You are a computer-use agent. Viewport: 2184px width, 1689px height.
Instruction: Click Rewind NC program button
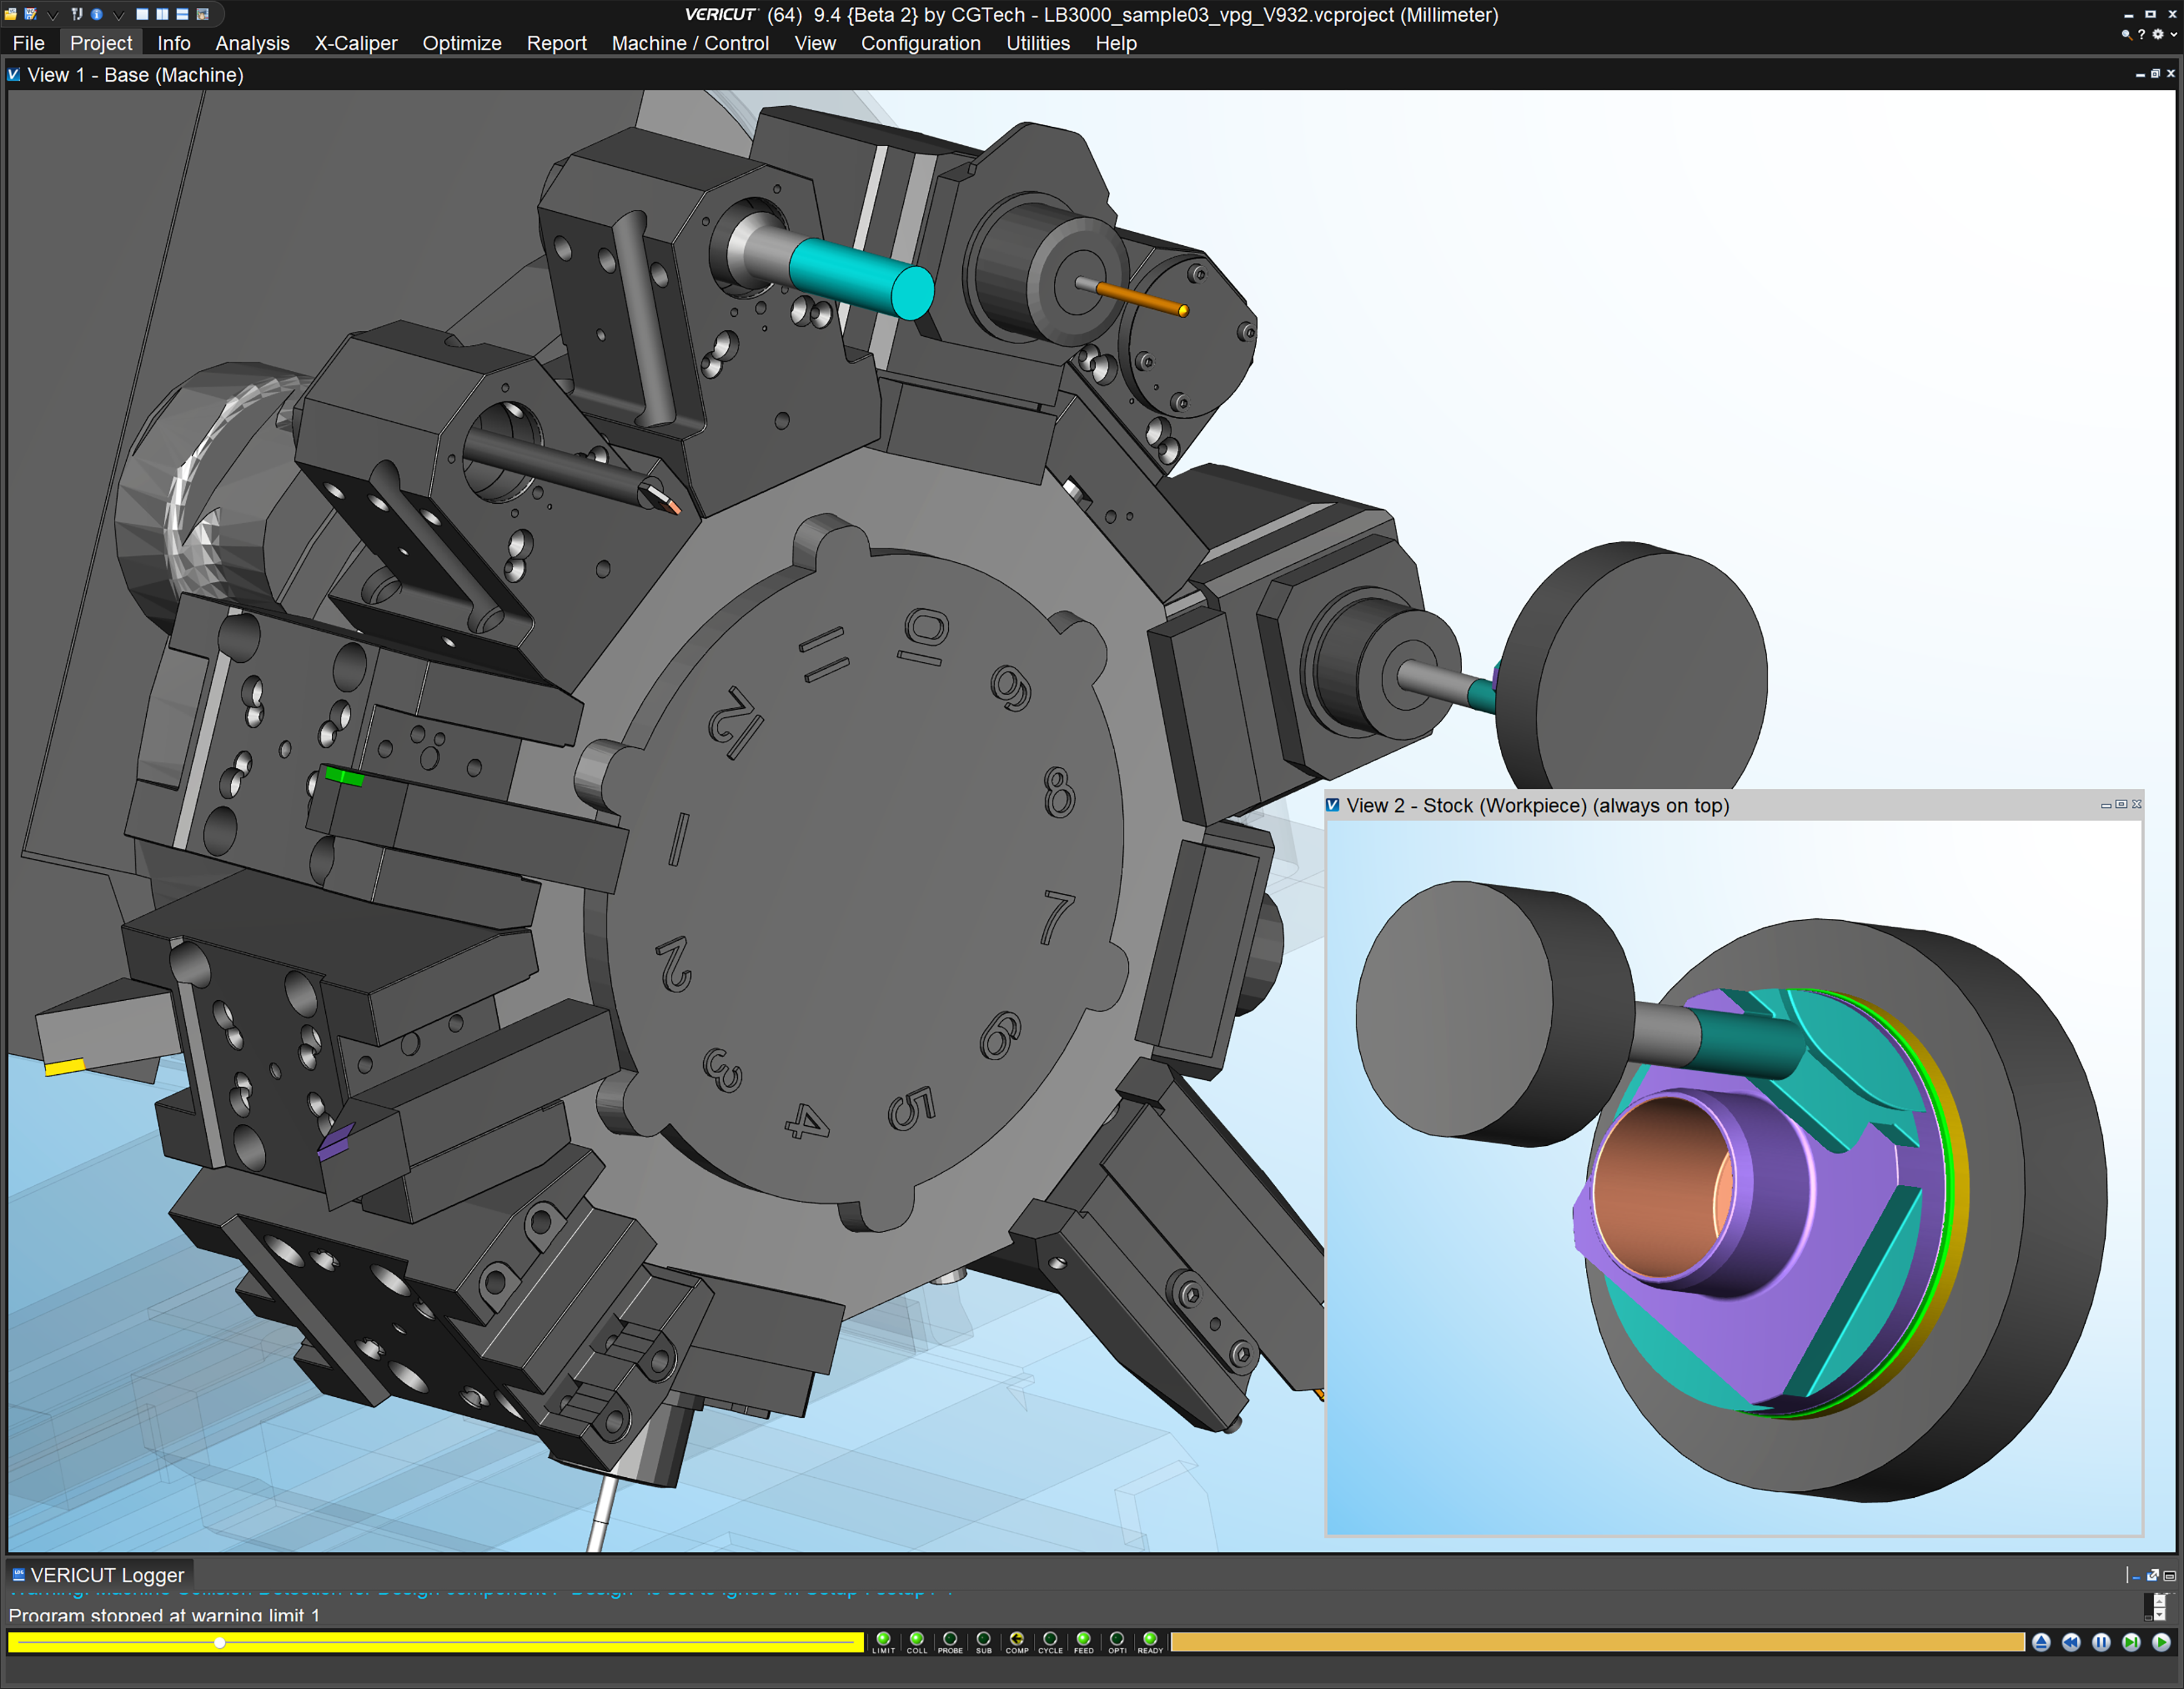click(x=2071, y=1642)
